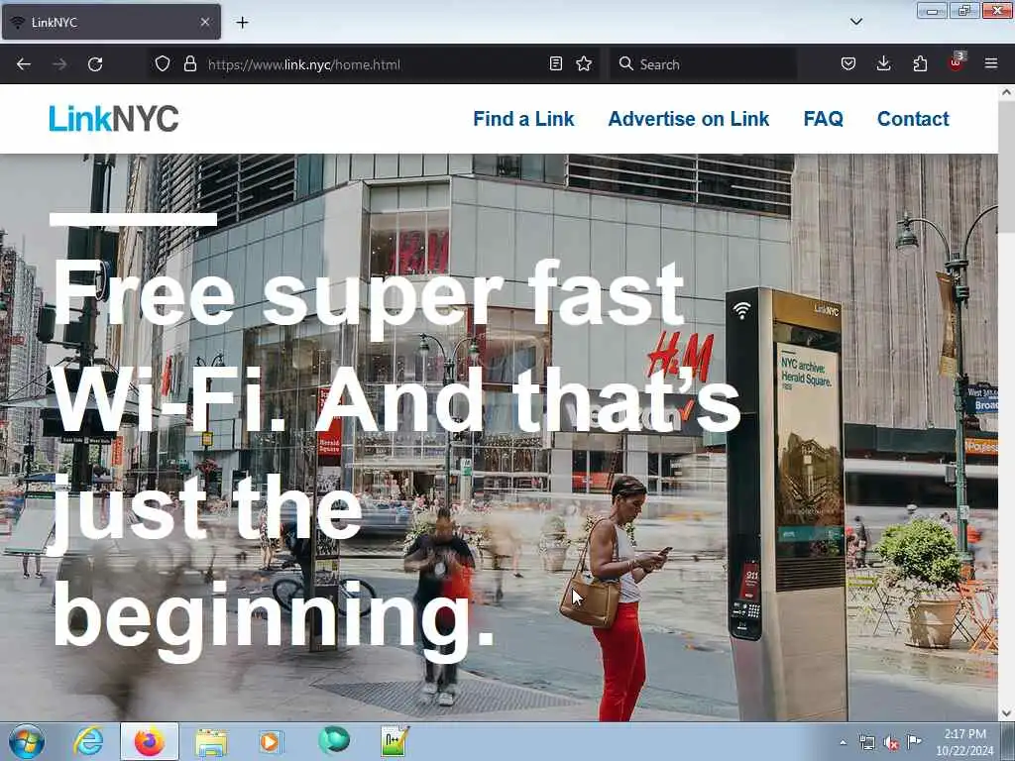1015x761 pixels.
Task: Open the tracking protection shield icon
Action: (x=163, y=64)
